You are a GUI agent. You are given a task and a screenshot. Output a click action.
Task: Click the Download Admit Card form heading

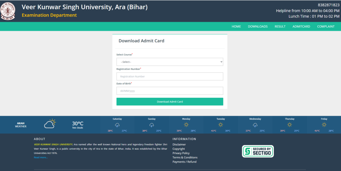tap(141, 41)
